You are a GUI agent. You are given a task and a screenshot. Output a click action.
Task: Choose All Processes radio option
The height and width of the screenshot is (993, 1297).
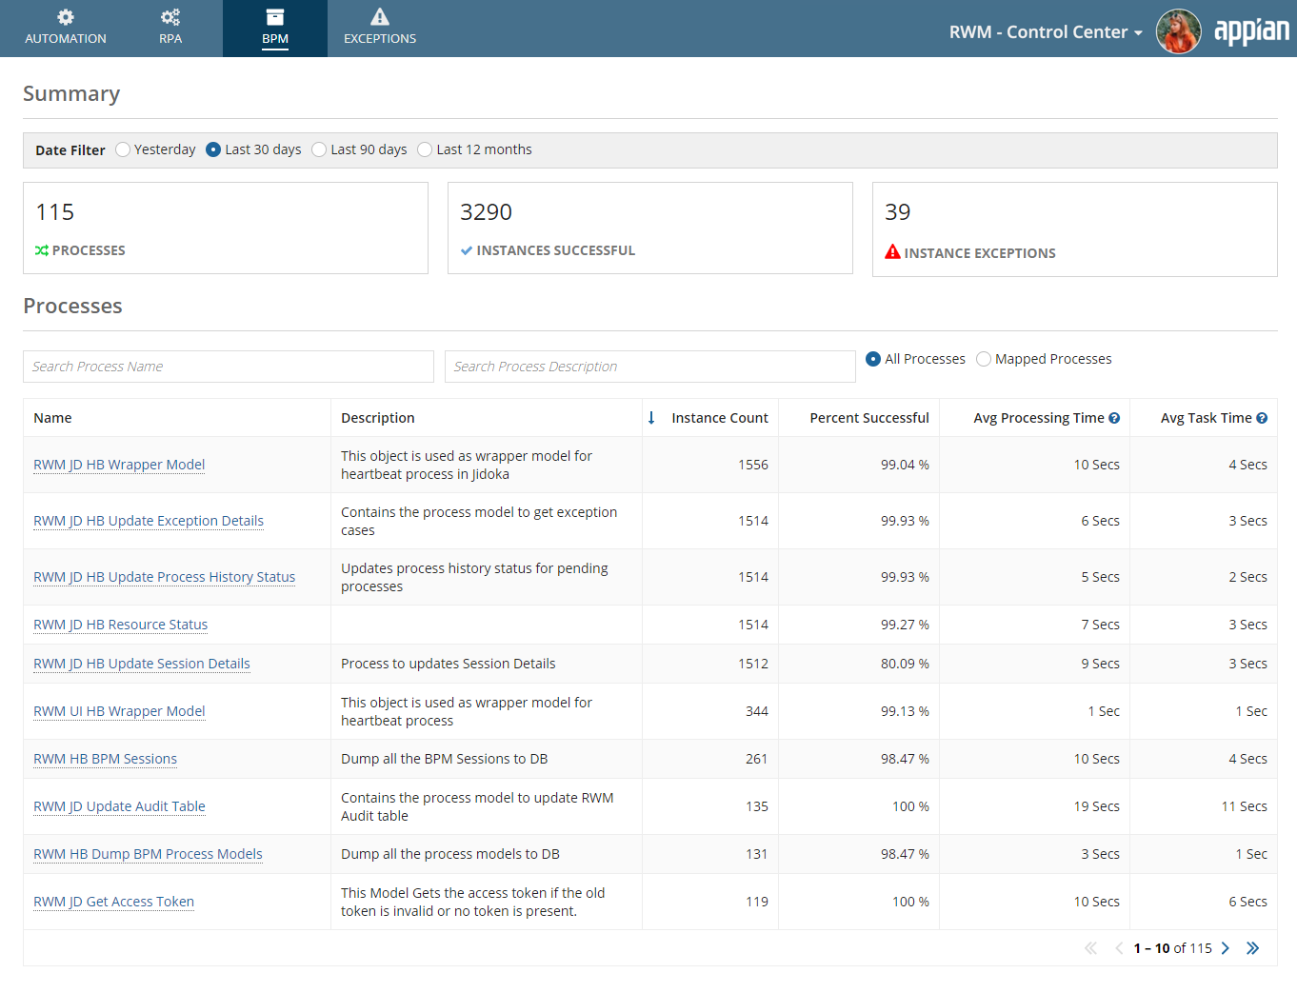pos(873,359)
